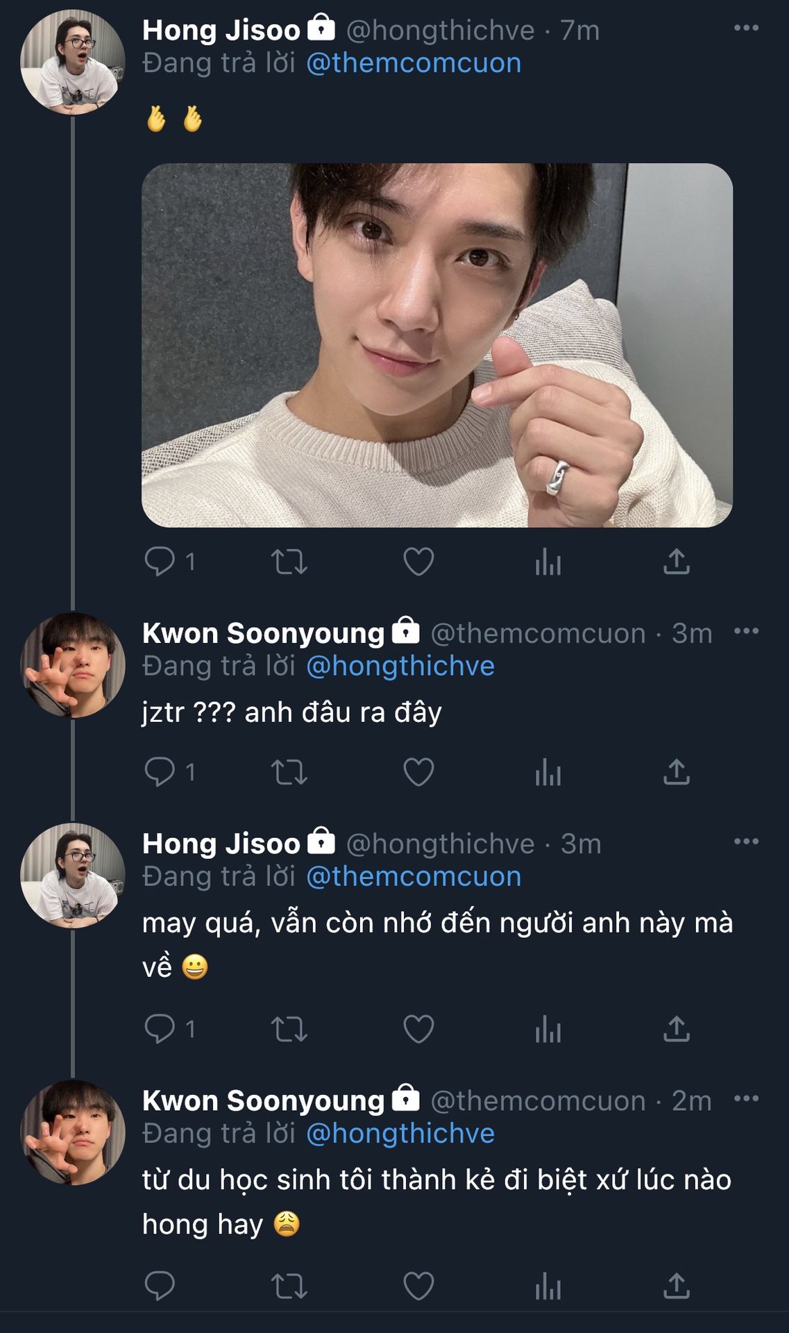View analytics of "jztr ???" tweet
The width and height of the screenshot is (789, 1333).
point(548,772)
